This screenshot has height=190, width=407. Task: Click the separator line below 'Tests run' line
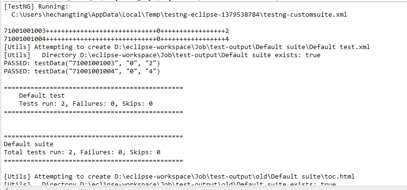coord(94,112)
